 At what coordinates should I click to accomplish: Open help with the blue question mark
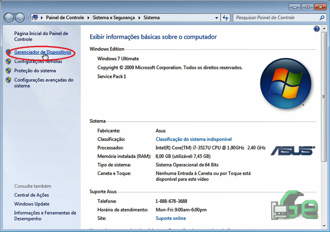[x=317, y=29]
